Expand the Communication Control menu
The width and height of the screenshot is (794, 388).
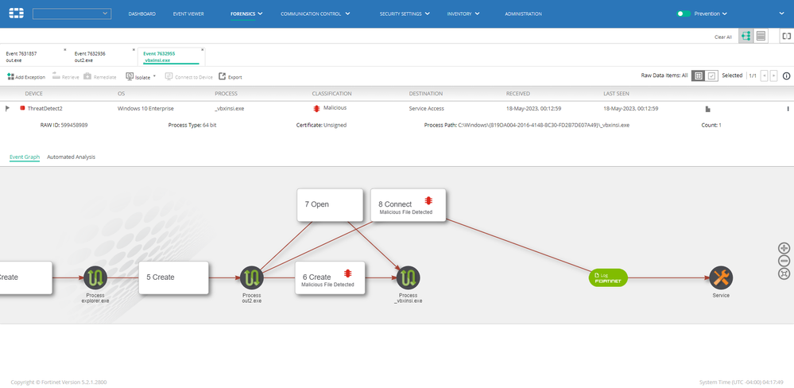(315, 14)
